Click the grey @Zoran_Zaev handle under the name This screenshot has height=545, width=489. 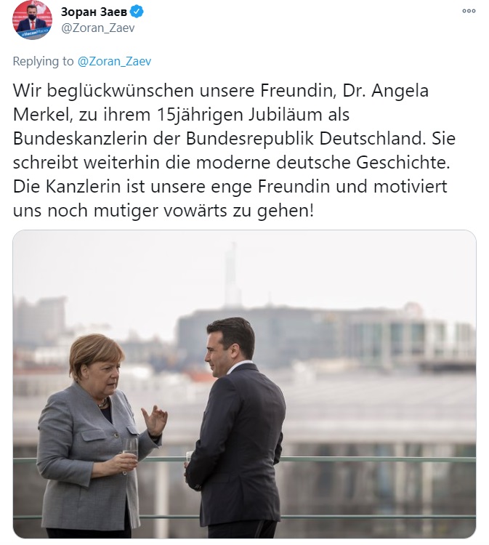pos(97,28)
